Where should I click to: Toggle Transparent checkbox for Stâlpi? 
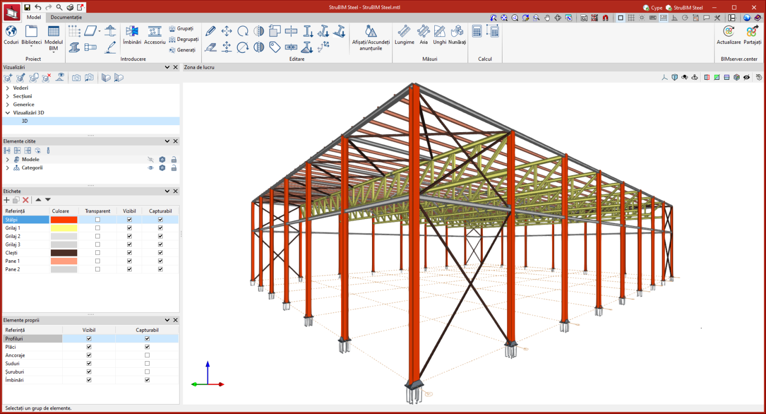click(x=98, y=219)
